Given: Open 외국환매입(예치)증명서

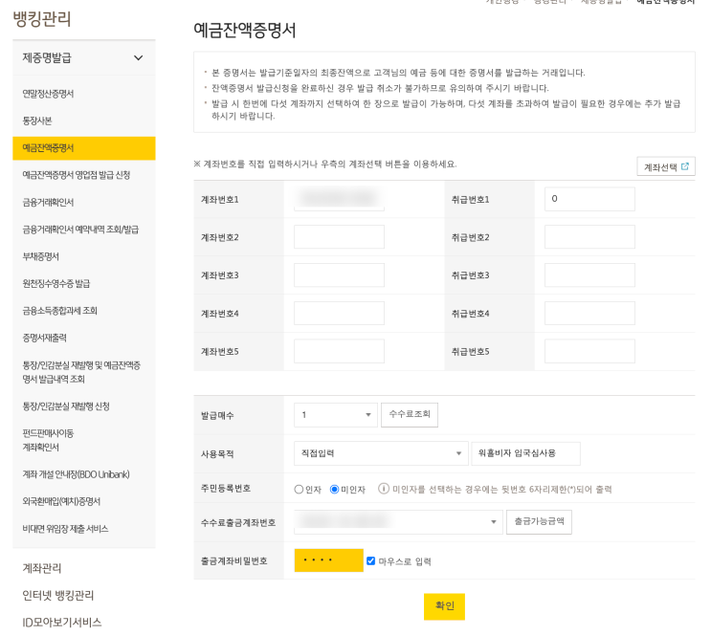Looking at the screenshot, I should (x=61, y=501).
